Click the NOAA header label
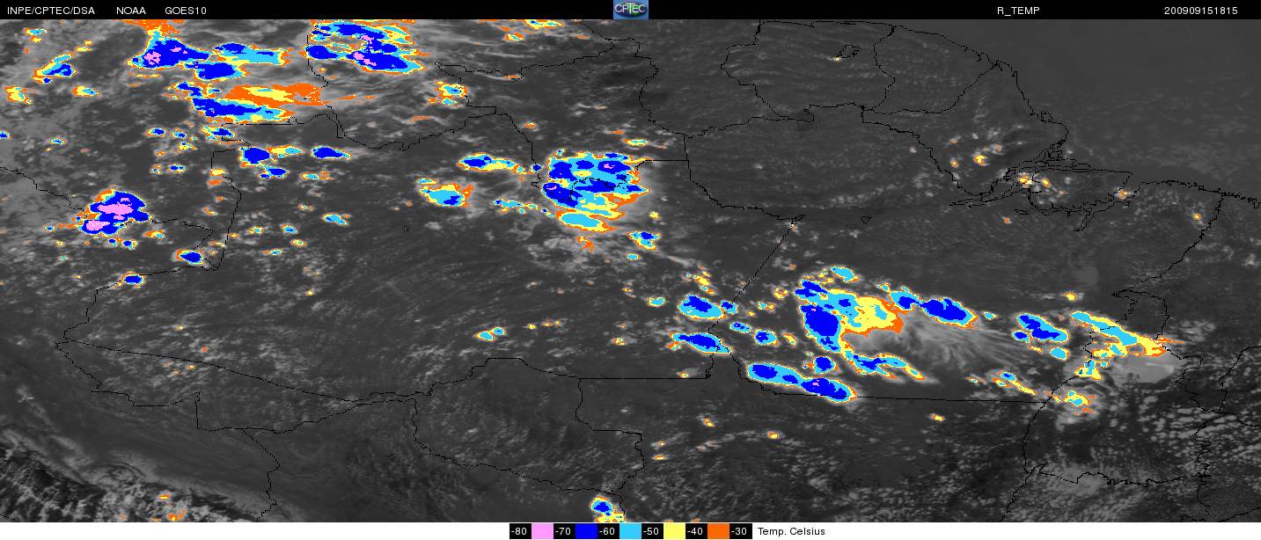 131,11
